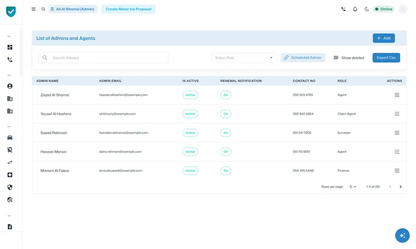Image resolution: width=416 pixels, height=249 pixels.
Task: Open the incoming call icon in sidebar
Action: coord(10,60)
